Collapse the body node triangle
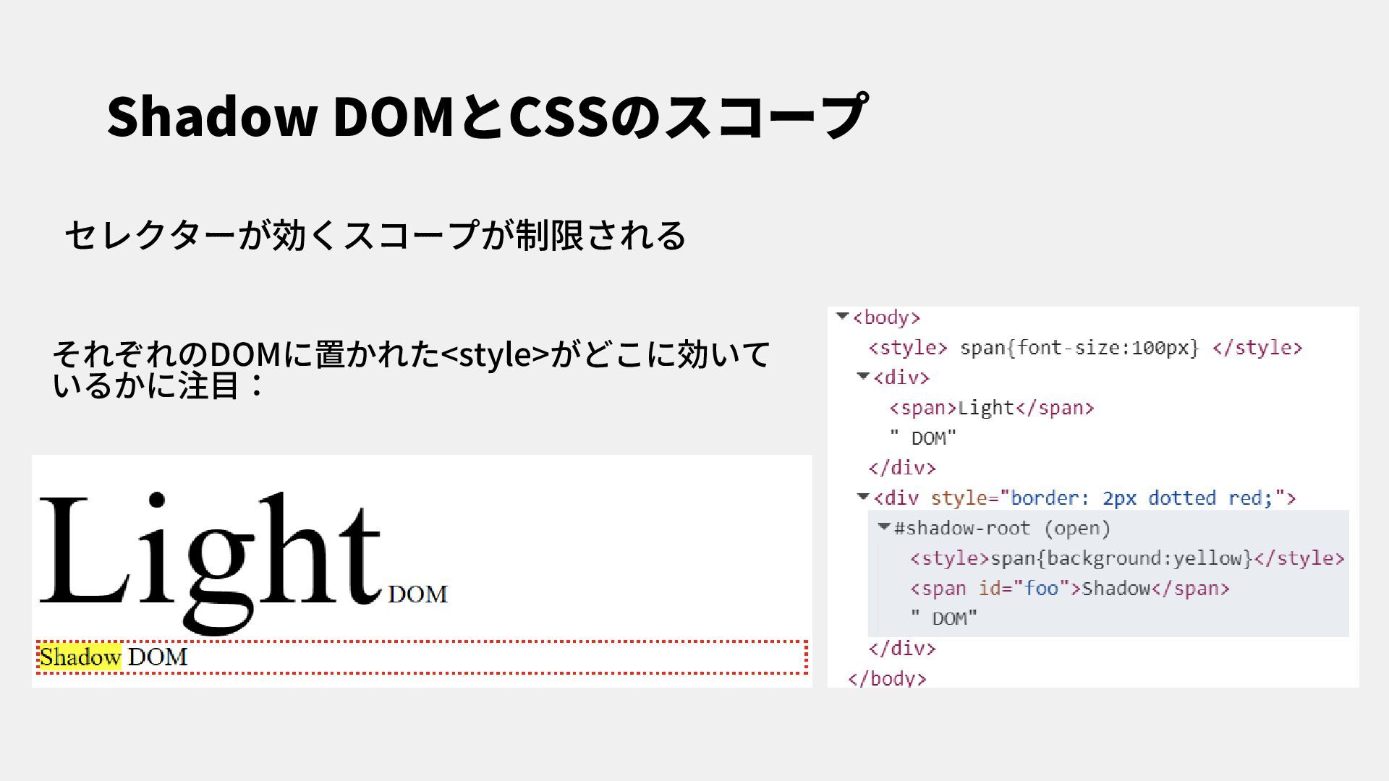Image resolution: width=1389 pixels, height=781 pixels. click(842, 316)
